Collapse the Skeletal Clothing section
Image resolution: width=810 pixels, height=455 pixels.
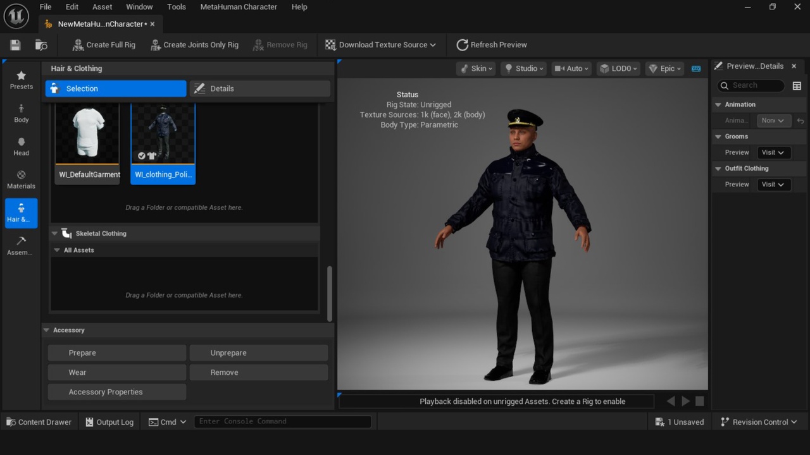(x=55, y=233)
